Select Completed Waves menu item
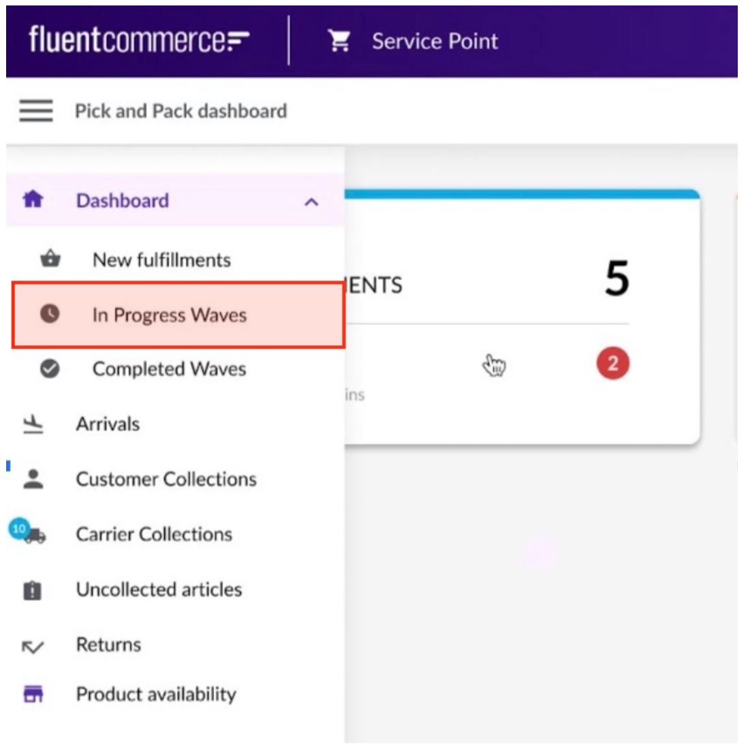The height and width of the screenshot is (752, 748). (x=169, y=369)
